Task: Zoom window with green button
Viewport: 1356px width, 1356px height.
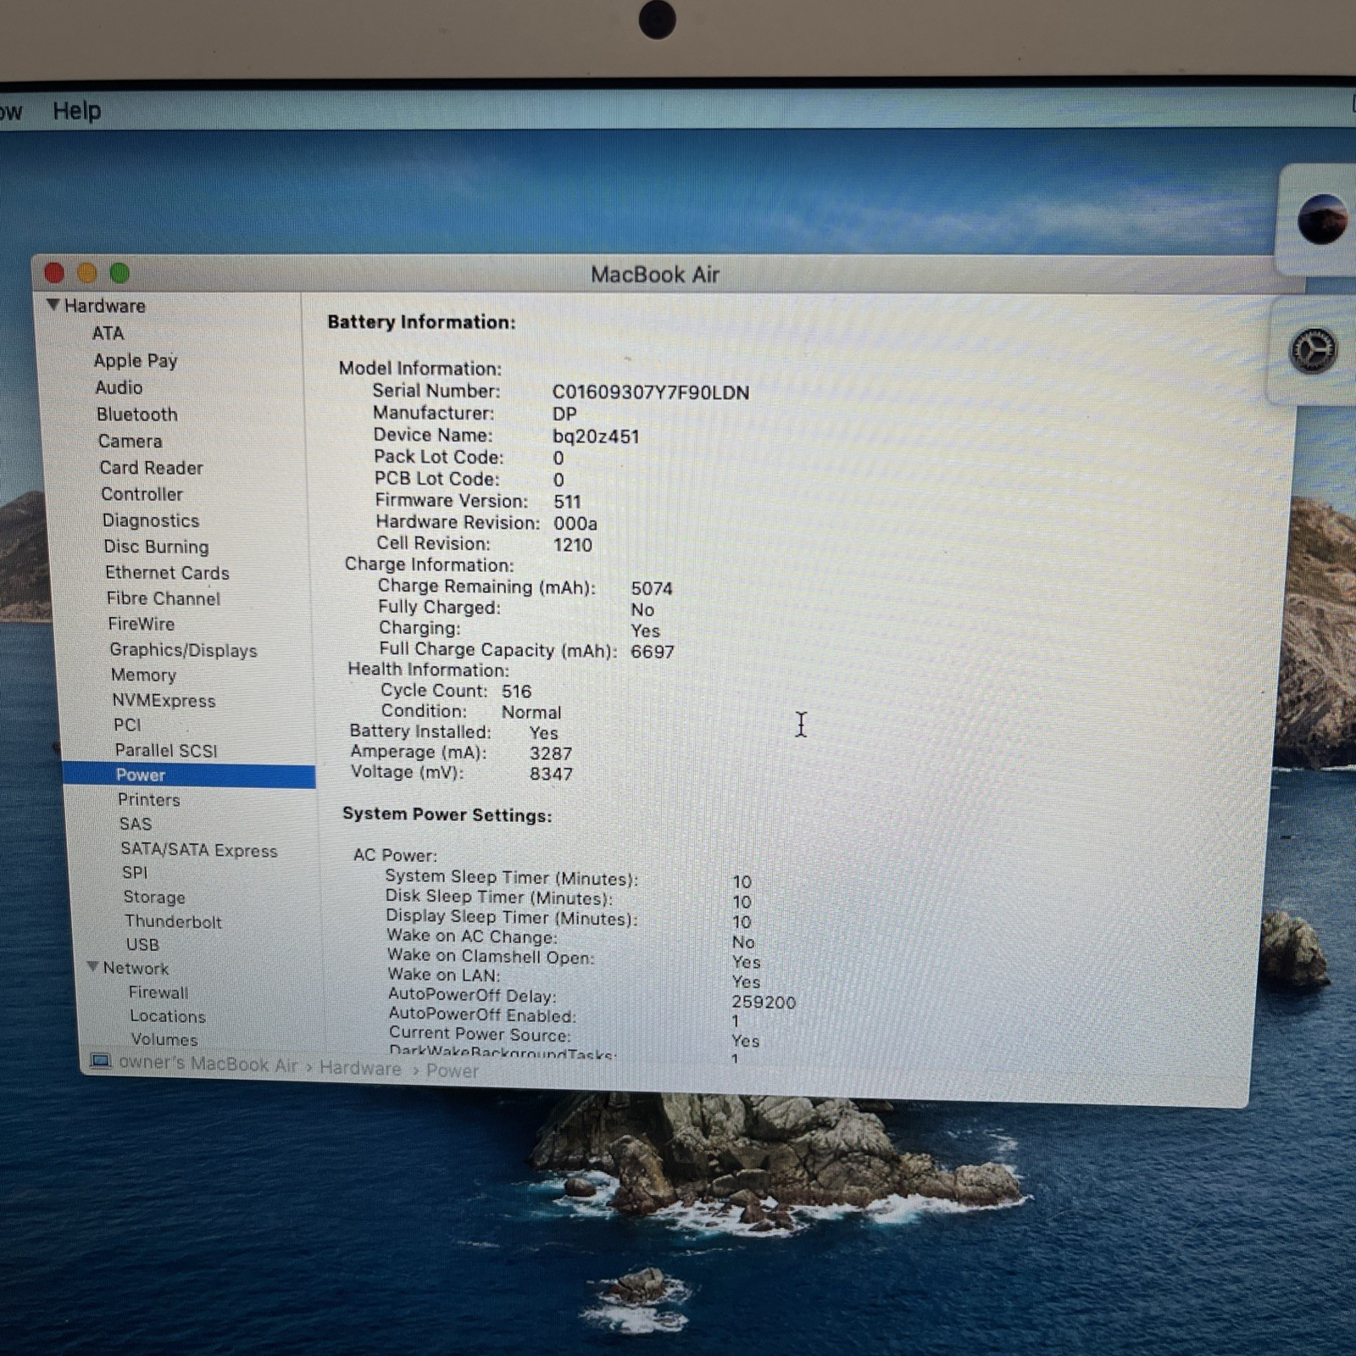Action: click(119, 273)
